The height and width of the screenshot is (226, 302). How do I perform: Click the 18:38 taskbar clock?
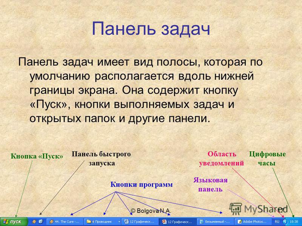[x=294, y=222]
